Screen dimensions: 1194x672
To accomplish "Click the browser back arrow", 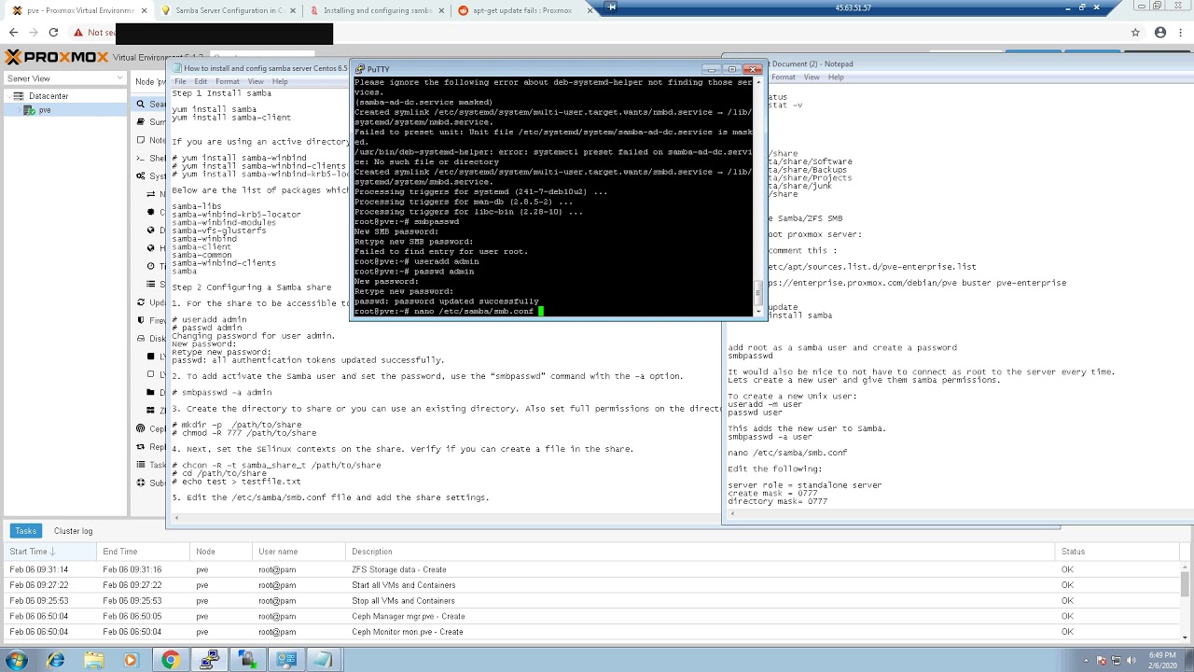I will pyautogui.click(x=12, y=33).
